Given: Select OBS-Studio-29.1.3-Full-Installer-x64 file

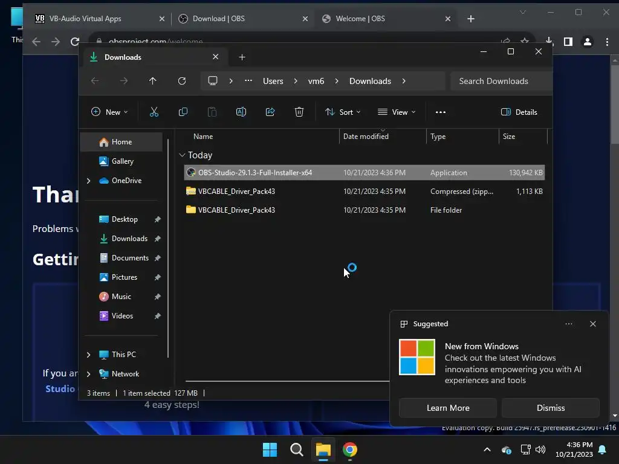Looking at the screenshot, I should (364, 173).
